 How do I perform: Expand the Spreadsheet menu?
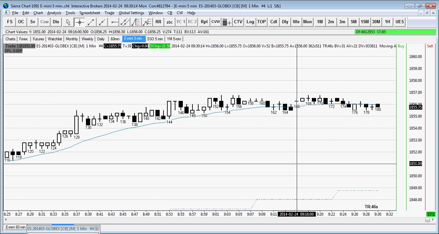pos(90,13)
